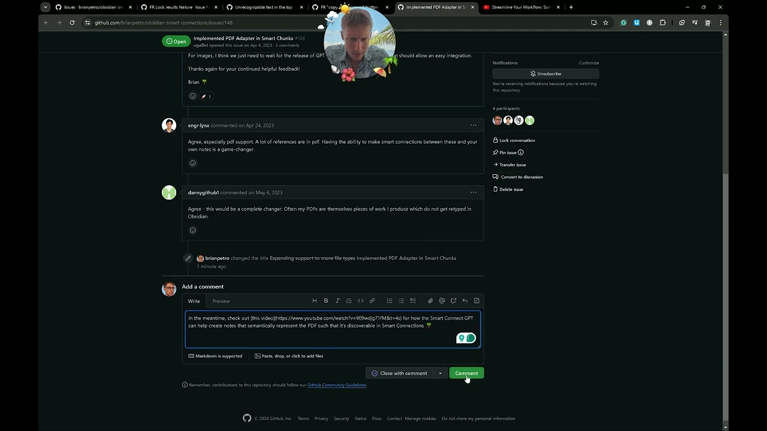The width and height of the screenshot is (767, 431).
Task: Click Delete issue in sidebar
Action: [508, 189]
